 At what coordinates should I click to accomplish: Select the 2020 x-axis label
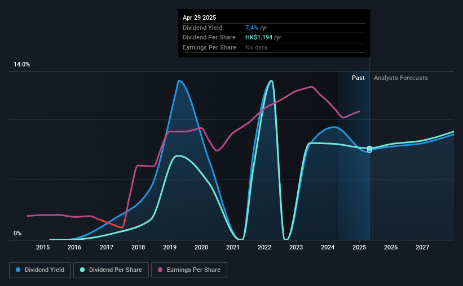[201, 247]
